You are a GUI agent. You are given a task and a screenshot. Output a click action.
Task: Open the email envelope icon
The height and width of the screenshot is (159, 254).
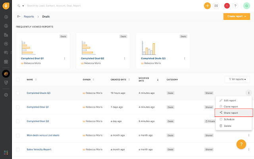(216, 6)
